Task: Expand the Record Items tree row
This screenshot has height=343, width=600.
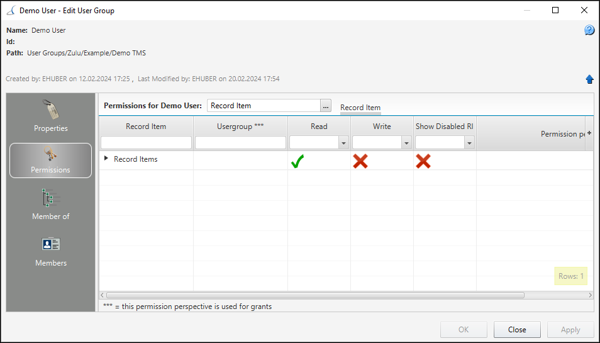Action: pyautogui.click(x=106, y=158)
